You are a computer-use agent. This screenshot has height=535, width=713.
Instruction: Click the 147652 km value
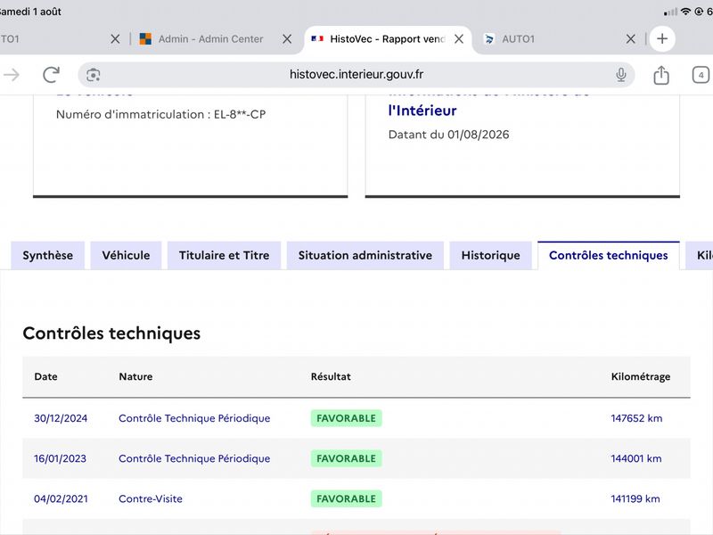pos(636,418)
